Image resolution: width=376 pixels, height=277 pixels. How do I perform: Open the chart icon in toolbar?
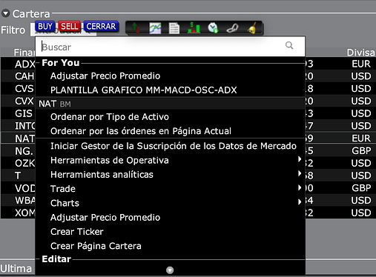pos(155,28)
